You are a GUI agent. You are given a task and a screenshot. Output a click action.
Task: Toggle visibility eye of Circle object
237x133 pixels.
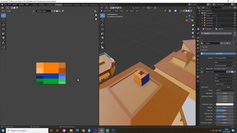pyautogui.click(x=235, y=16)
